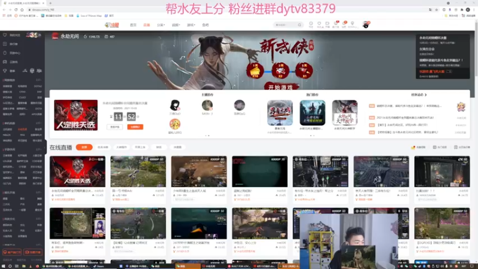The height and width of the screenshot is (269, 478).
Task: Expand the 单机热游 sidebar section
Action: click(x=39, y=123)
